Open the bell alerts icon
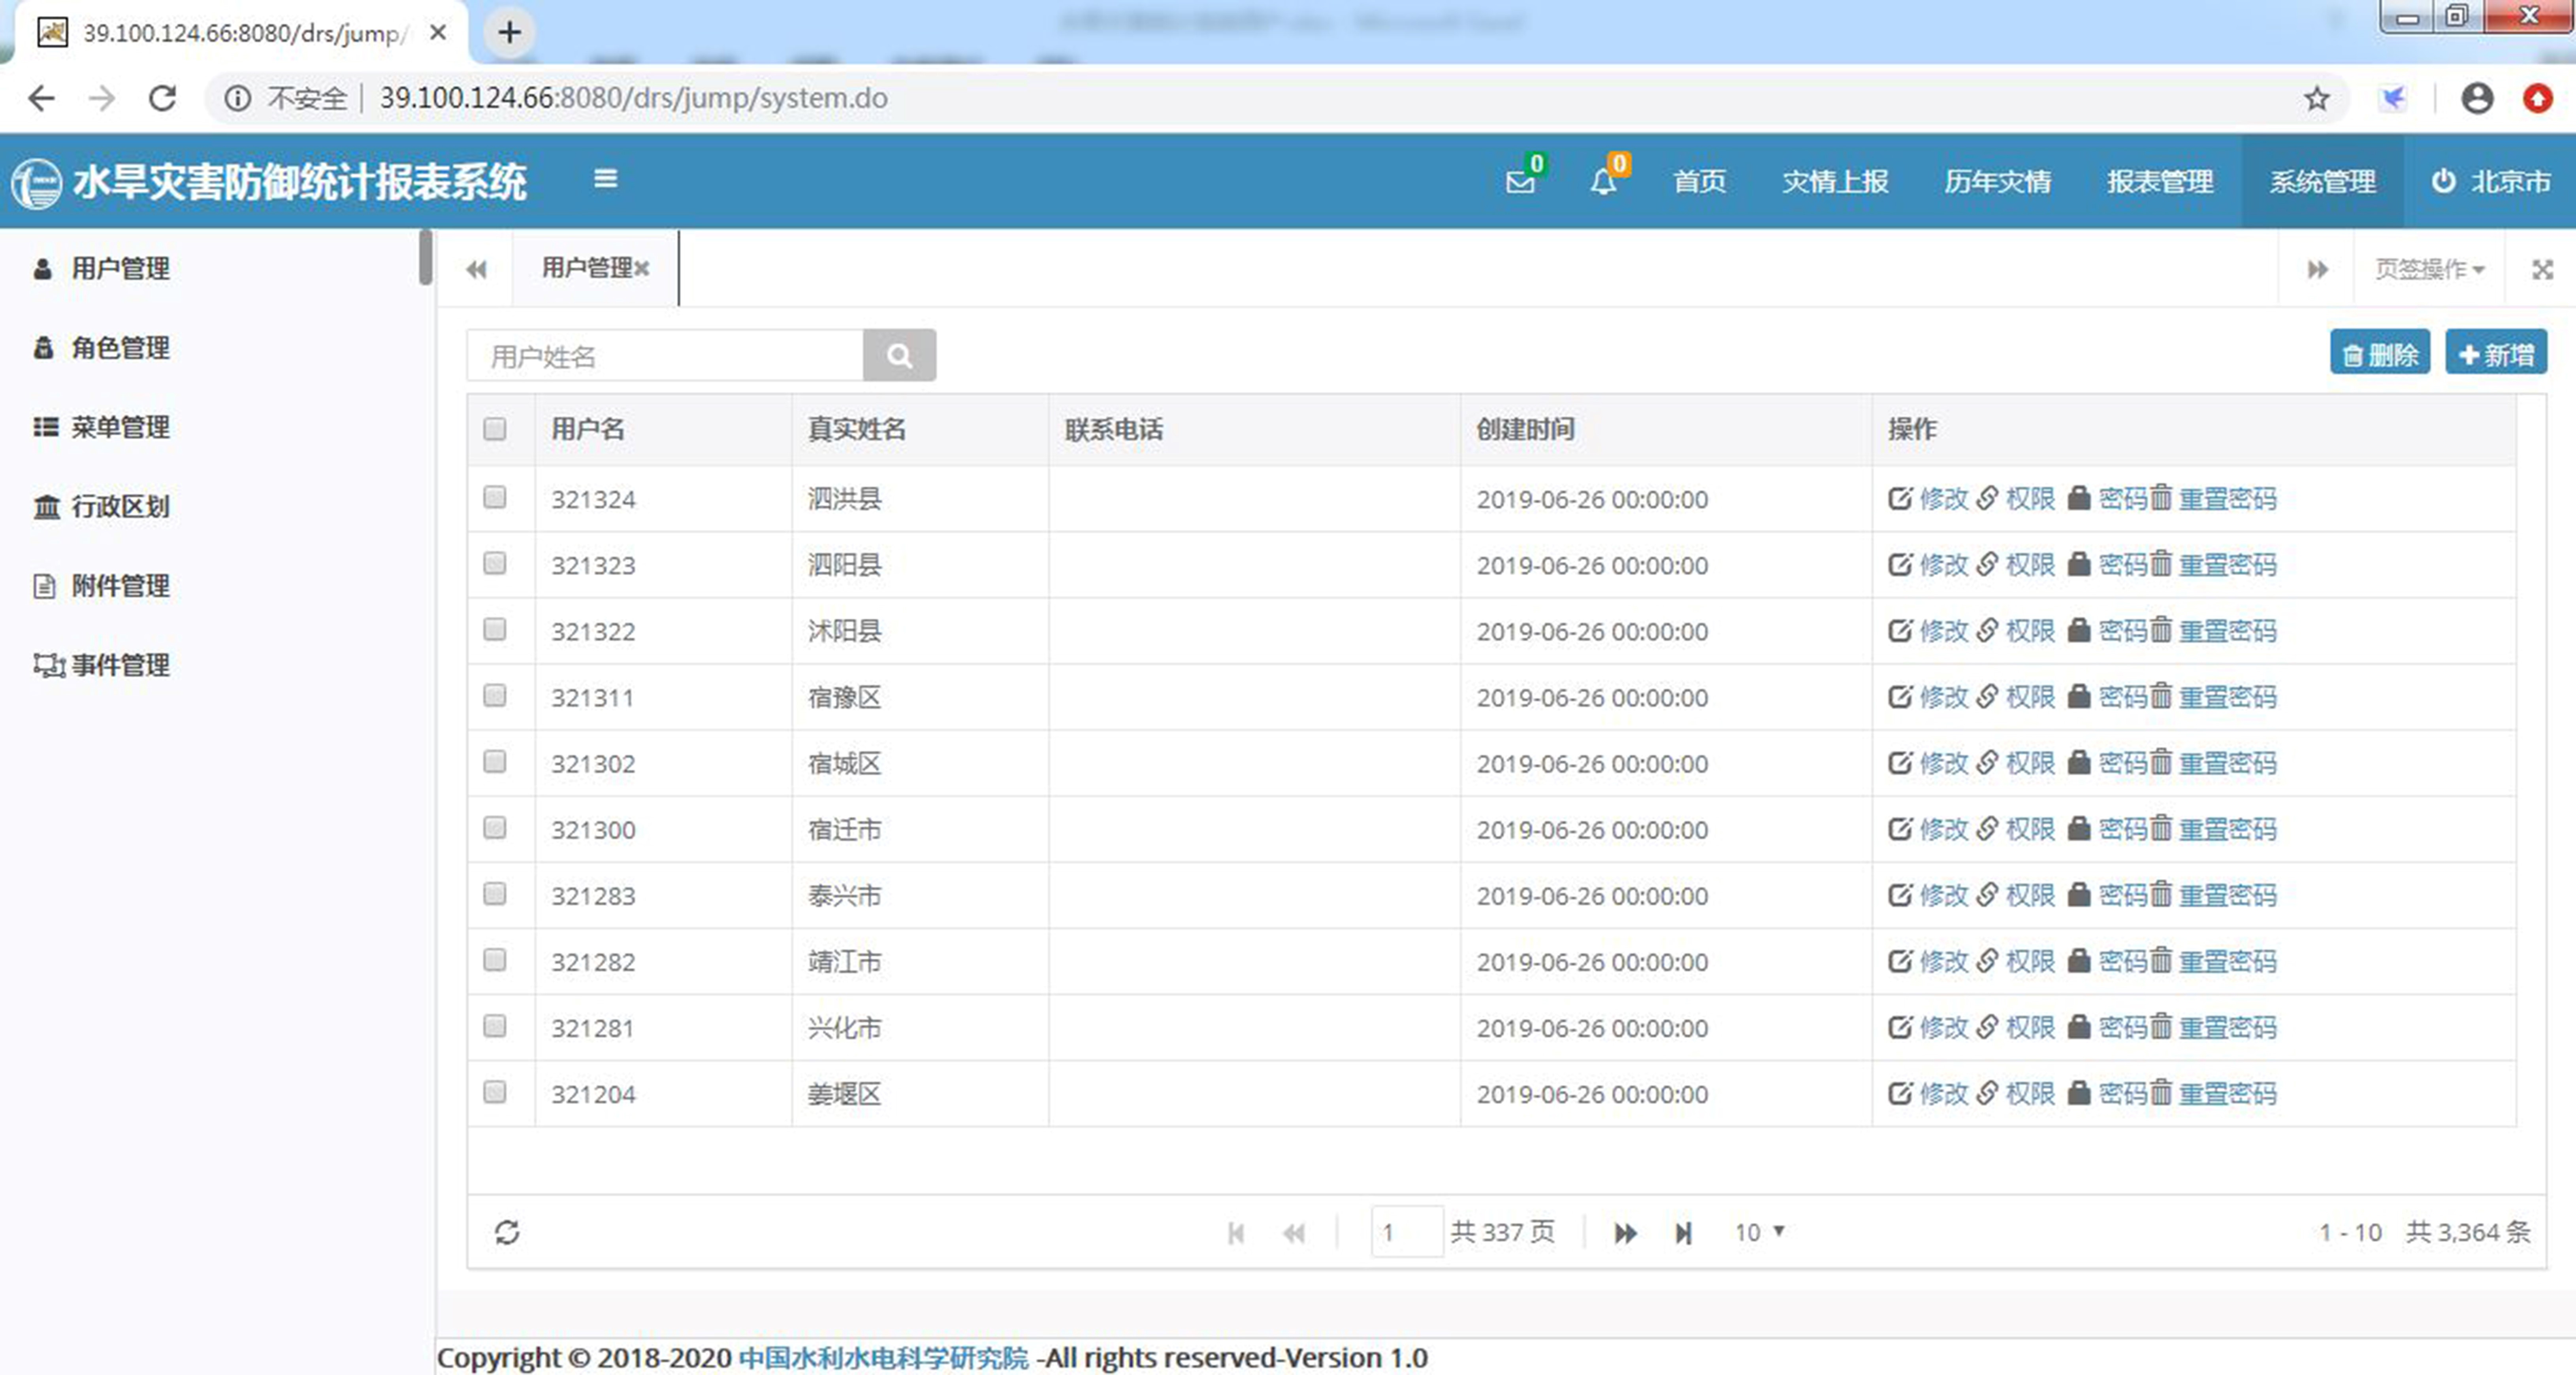This screenshot has height=1375, width=2576. pos(1603,182)
